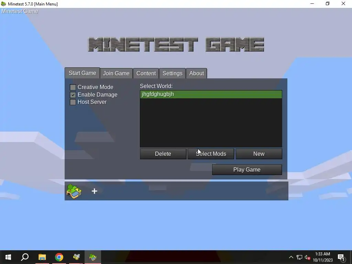Open network status tray icon
Image resolution: width=352 pixels, height=264 pixels.
click(299, 257)
